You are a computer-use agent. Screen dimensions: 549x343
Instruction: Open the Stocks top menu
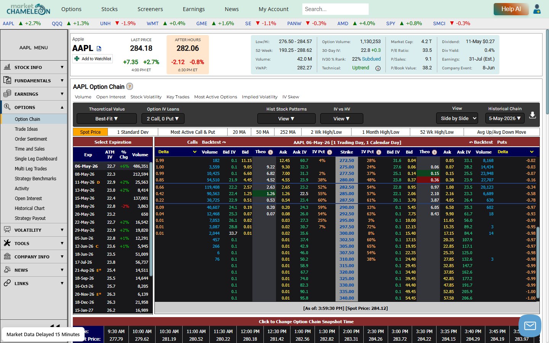coord(109,9)
